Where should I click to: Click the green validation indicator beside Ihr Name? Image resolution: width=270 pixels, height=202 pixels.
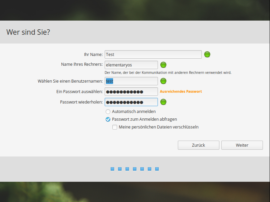[207, 54]
